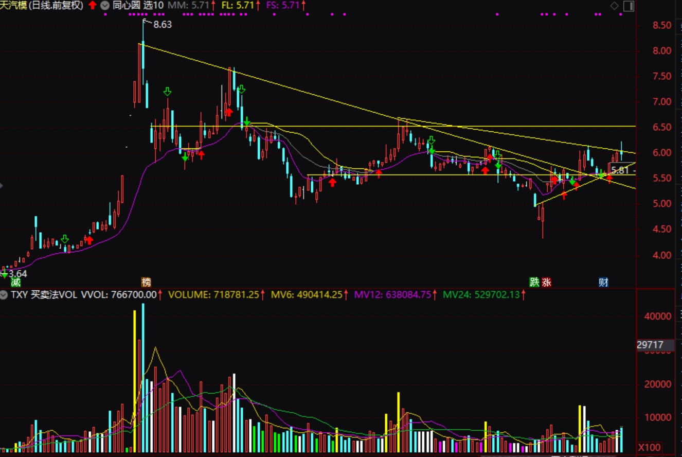Screen dimensions: 682x457
Task: Click the 选10 label
Action: click(x=154, y=6)
